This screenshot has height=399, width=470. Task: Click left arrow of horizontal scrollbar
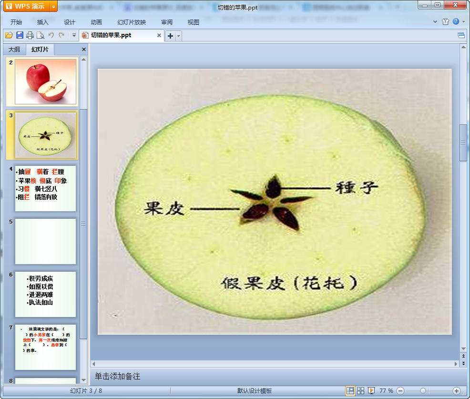tap(94, 364)
